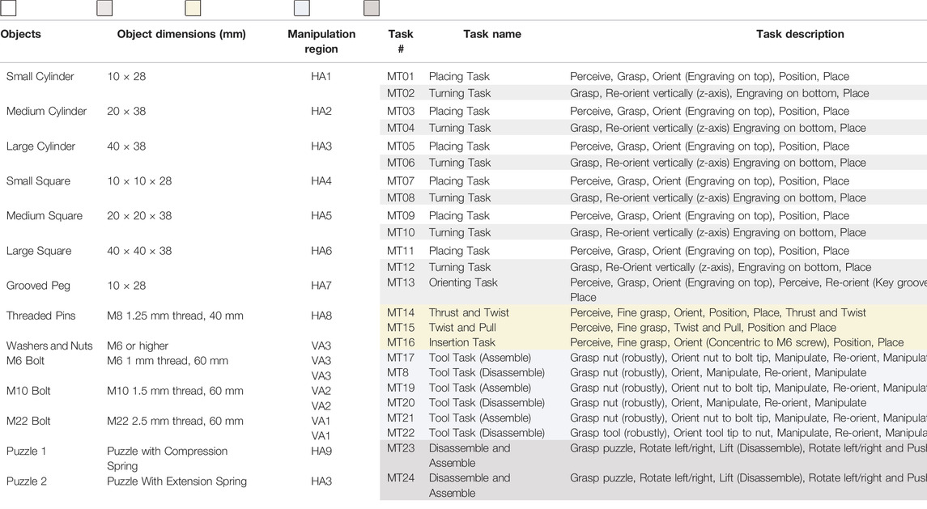Click manipulation region 'HA2'
The height and width of the screenshot is (509, 927).
click(321, 111)
